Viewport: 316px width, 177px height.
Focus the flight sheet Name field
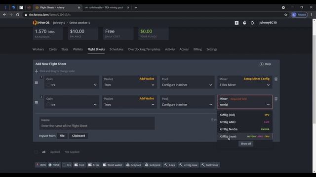[97, 123]
